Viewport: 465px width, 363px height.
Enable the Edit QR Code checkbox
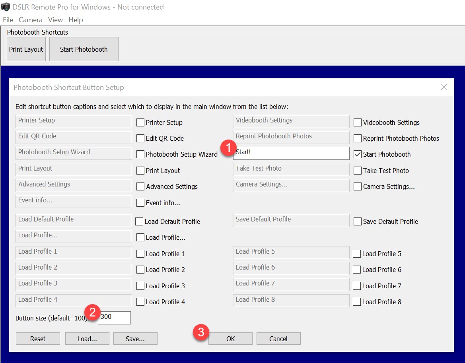[x=140, y=138]
